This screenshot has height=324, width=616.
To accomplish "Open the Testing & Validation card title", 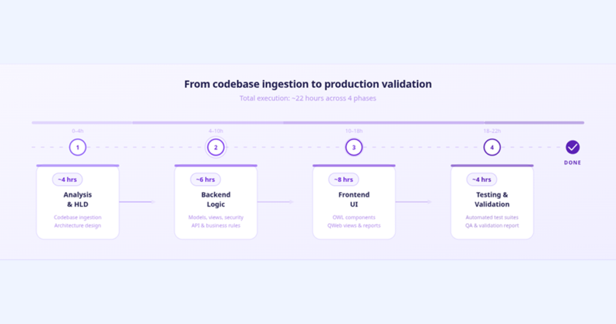I will tap(492, 200).
